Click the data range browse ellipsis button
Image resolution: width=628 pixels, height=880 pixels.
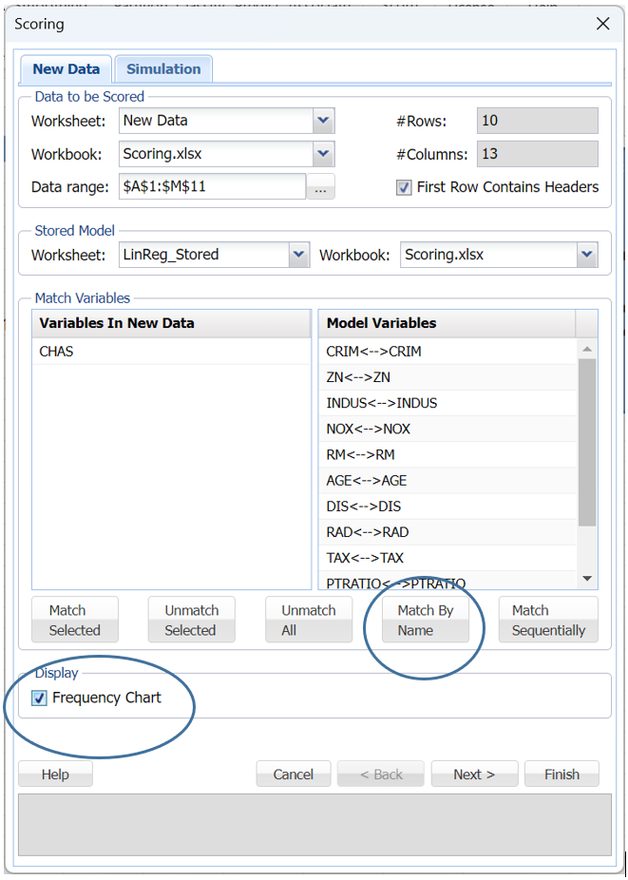pyautogui.click(x=320, y=187)
